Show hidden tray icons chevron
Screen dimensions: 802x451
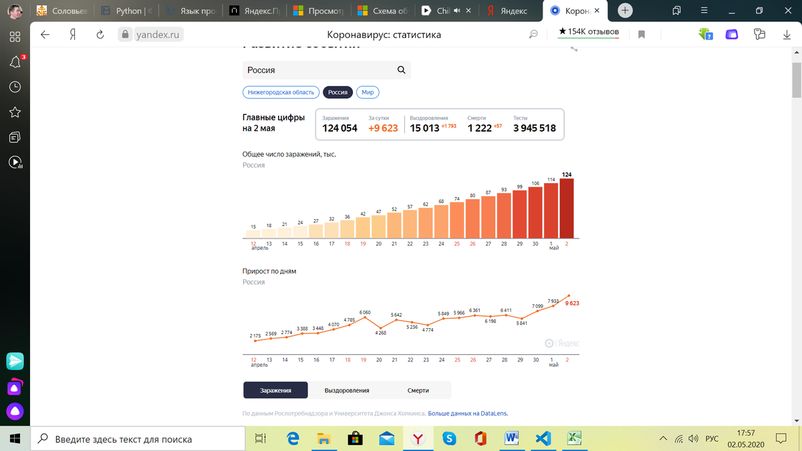pyautogui.click(x=663, y=439)
